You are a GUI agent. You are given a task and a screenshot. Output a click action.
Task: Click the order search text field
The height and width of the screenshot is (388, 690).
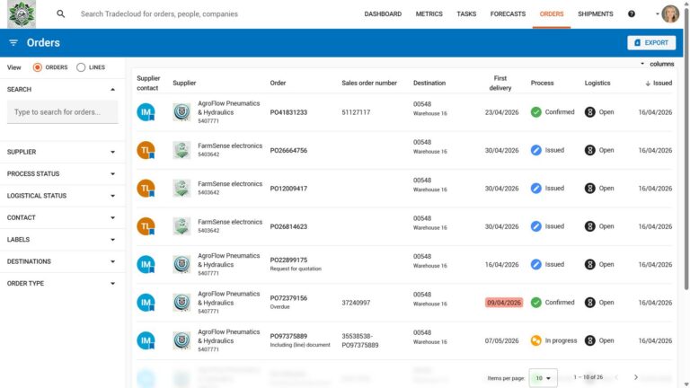63,112
